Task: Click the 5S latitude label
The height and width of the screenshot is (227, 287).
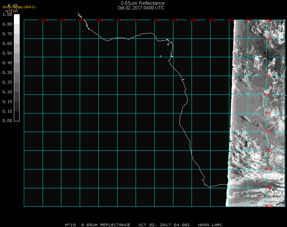Action: coord(269,76)
